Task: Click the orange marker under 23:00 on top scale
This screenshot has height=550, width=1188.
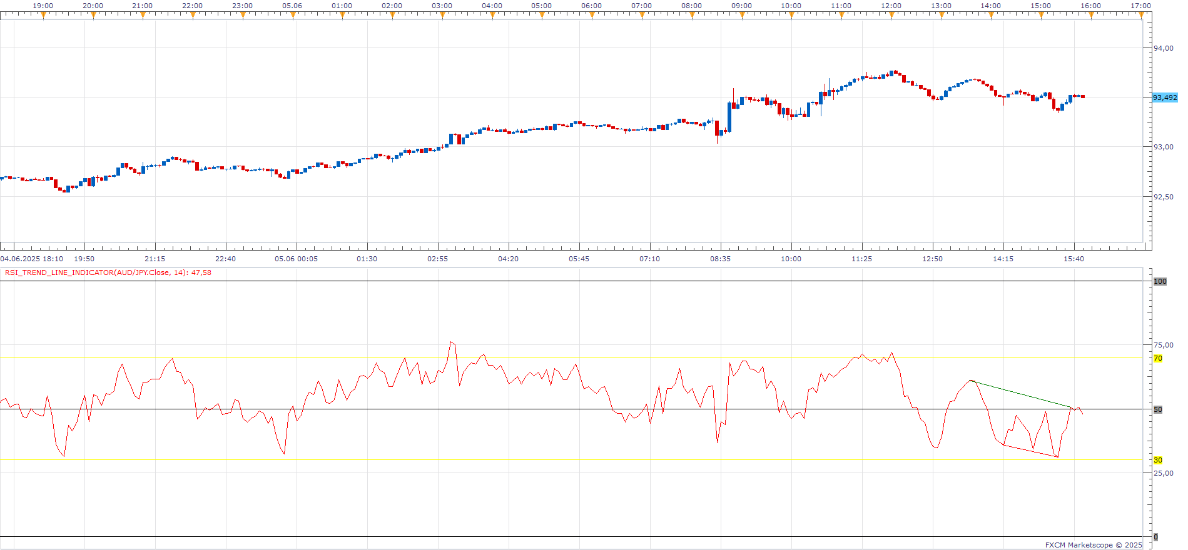Action: click(x=243, y=16)
